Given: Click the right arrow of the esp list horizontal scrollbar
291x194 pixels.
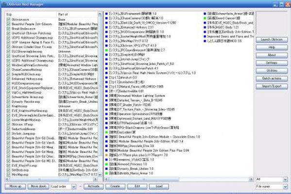Looking at the screenshot, I should tap(95, 179).
